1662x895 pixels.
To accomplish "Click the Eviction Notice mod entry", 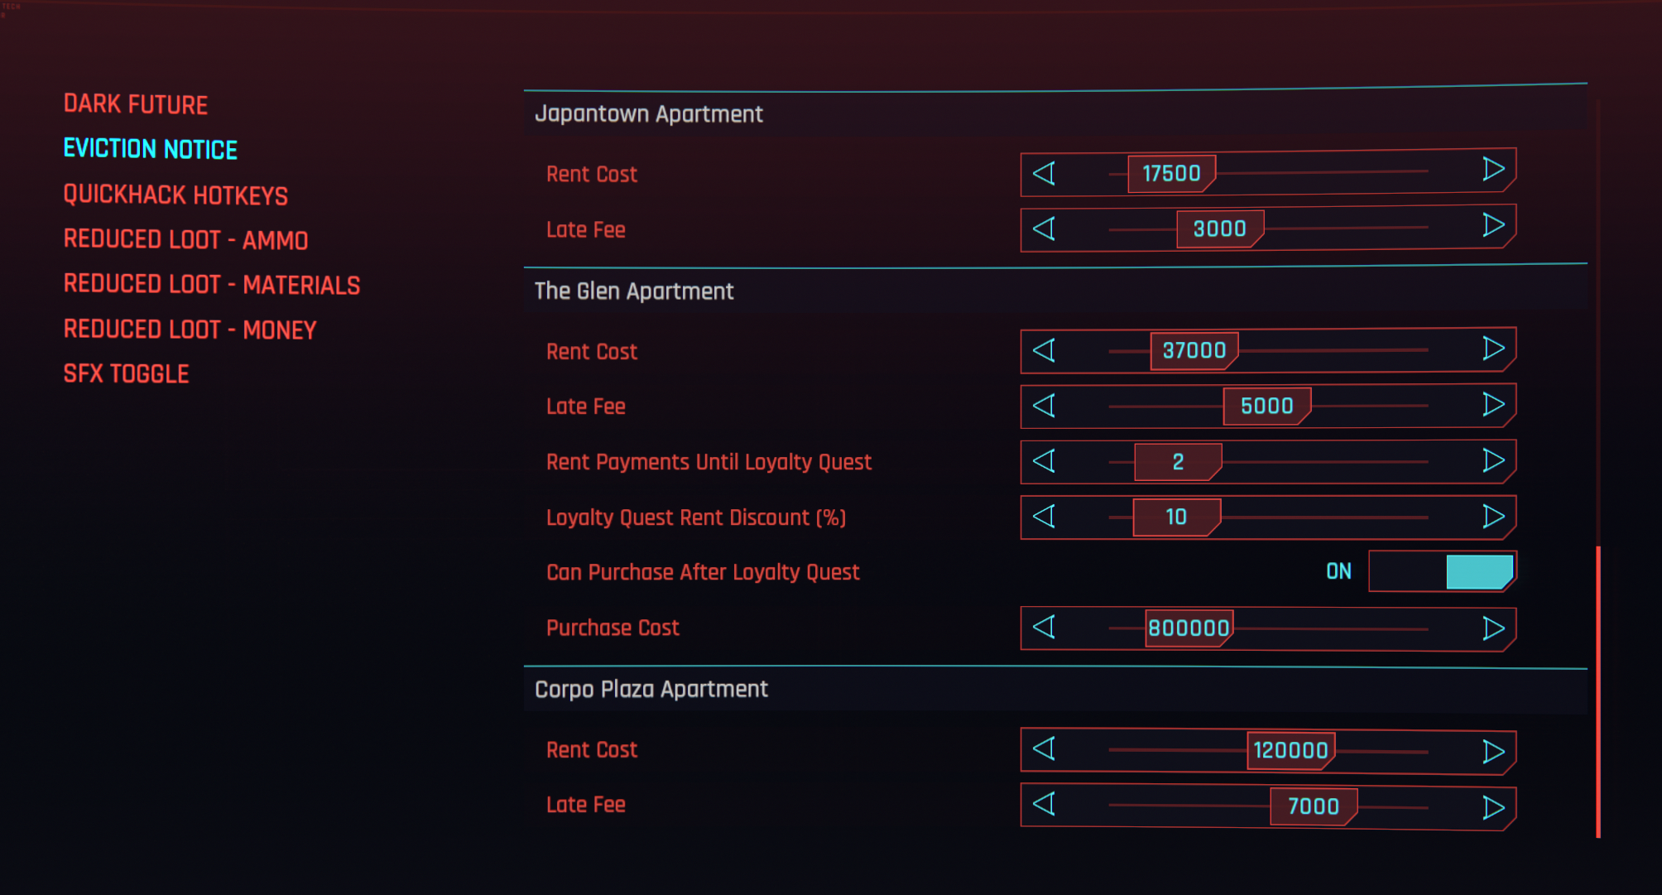I will [151, 150].
